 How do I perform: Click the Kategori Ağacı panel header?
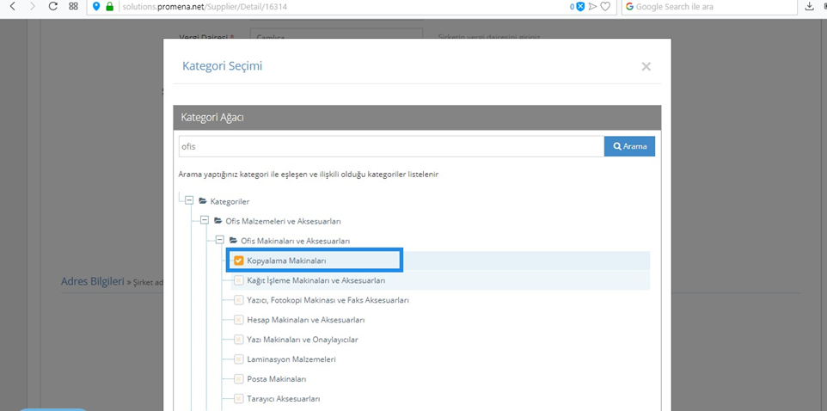click(x=417, y=118)
